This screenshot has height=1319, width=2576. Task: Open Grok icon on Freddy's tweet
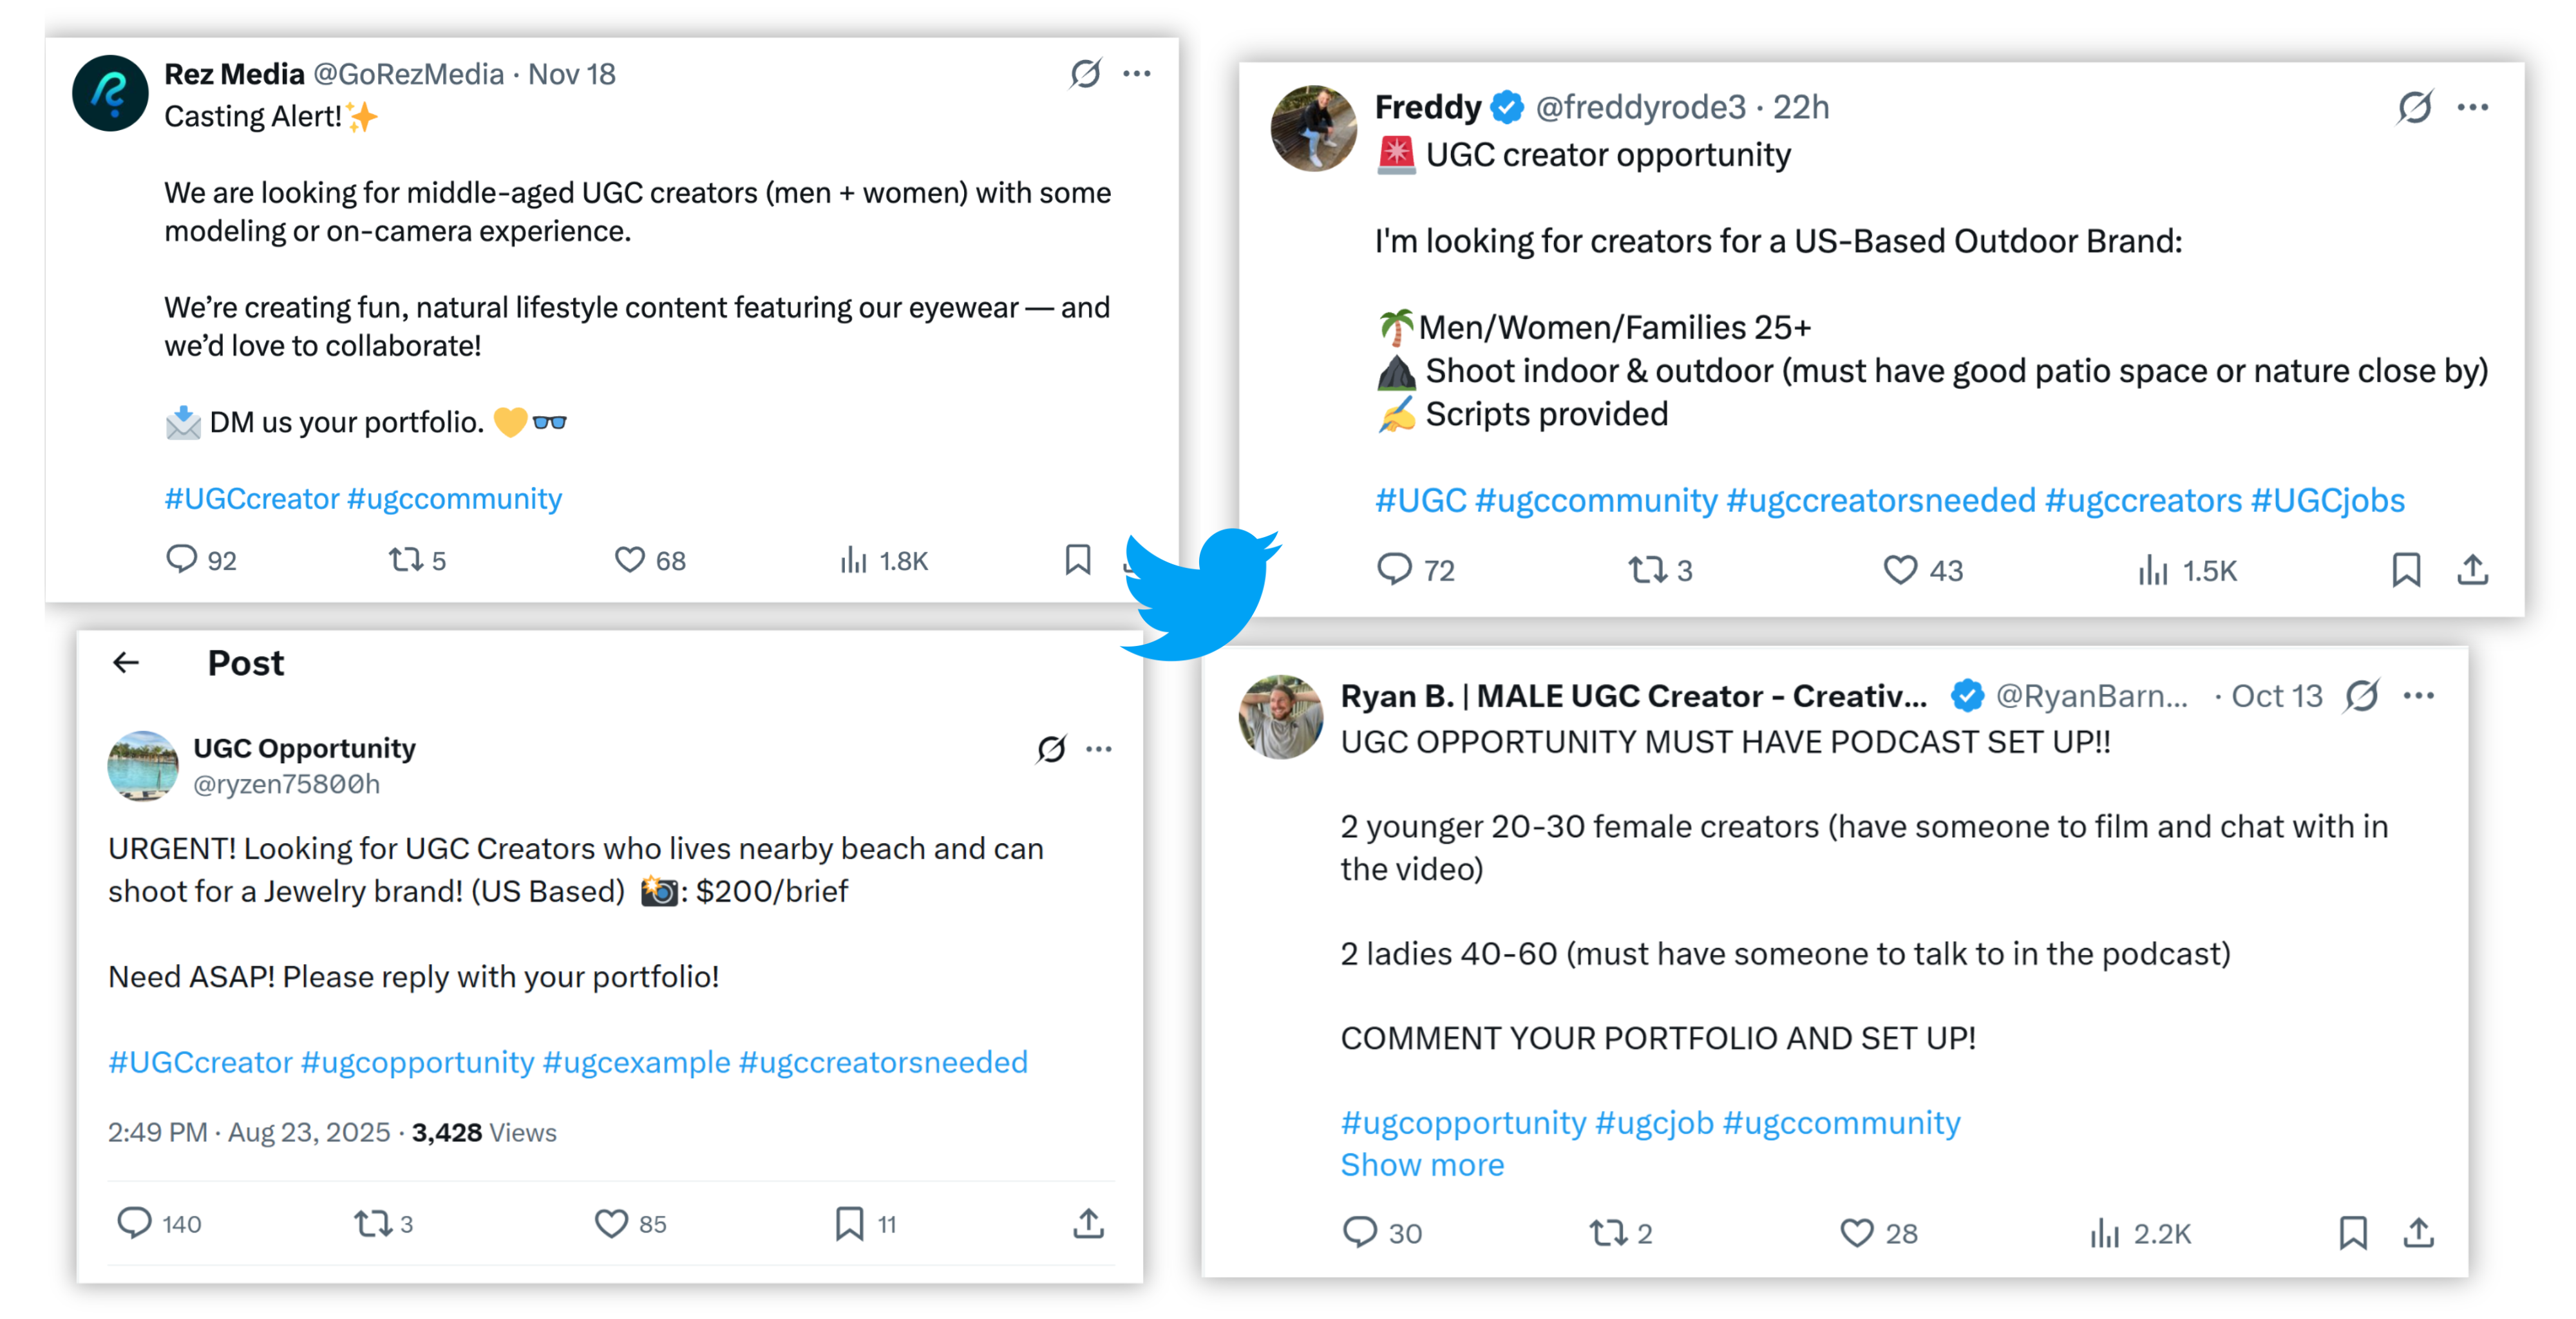(x=2413, y=107)
